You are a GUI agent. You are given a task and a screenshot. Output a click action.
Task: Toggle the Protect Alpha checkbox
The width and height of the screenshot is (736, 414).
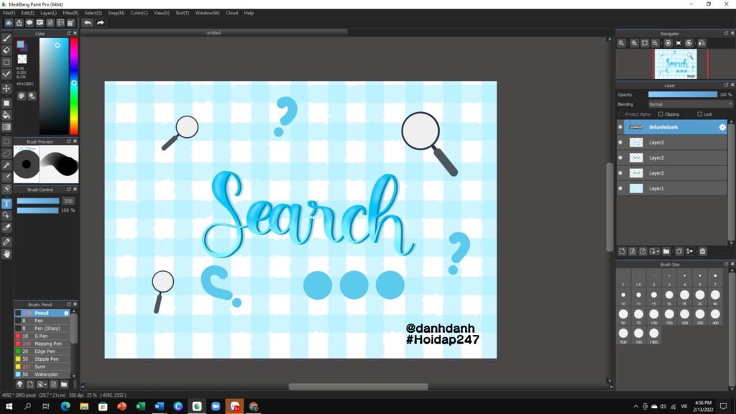click(x=621, y=114)
